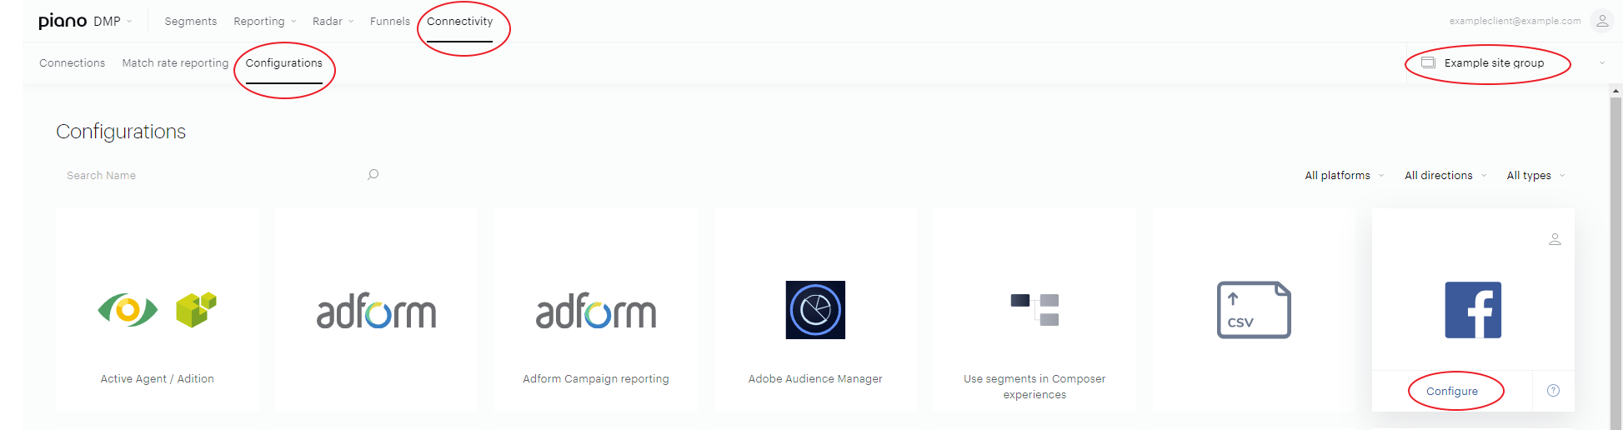Open the user account avatar icon

1602,21
